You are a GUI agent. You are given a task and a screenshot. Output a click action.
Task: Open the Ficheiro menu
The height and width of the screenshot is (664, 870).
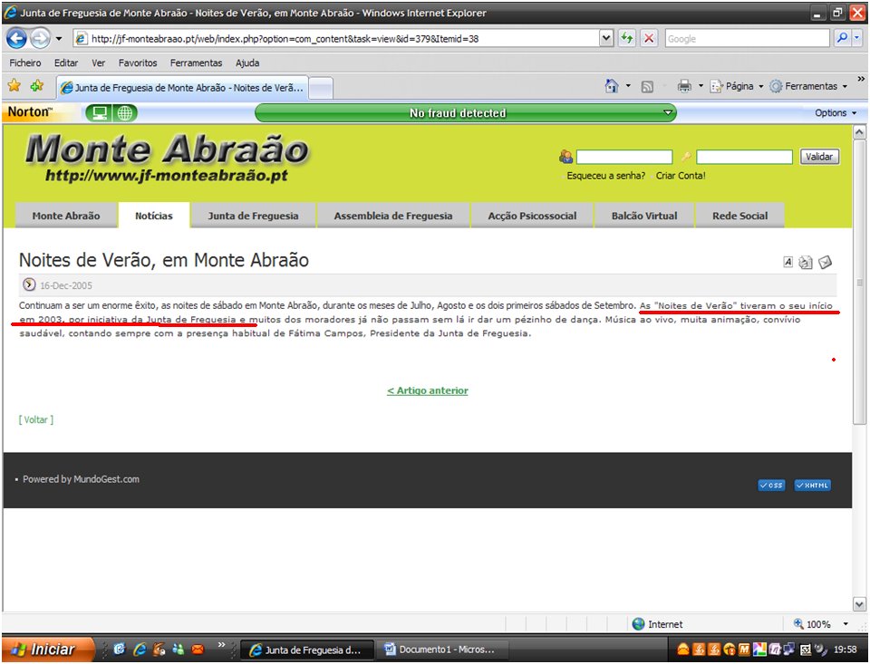pos(25,63)
